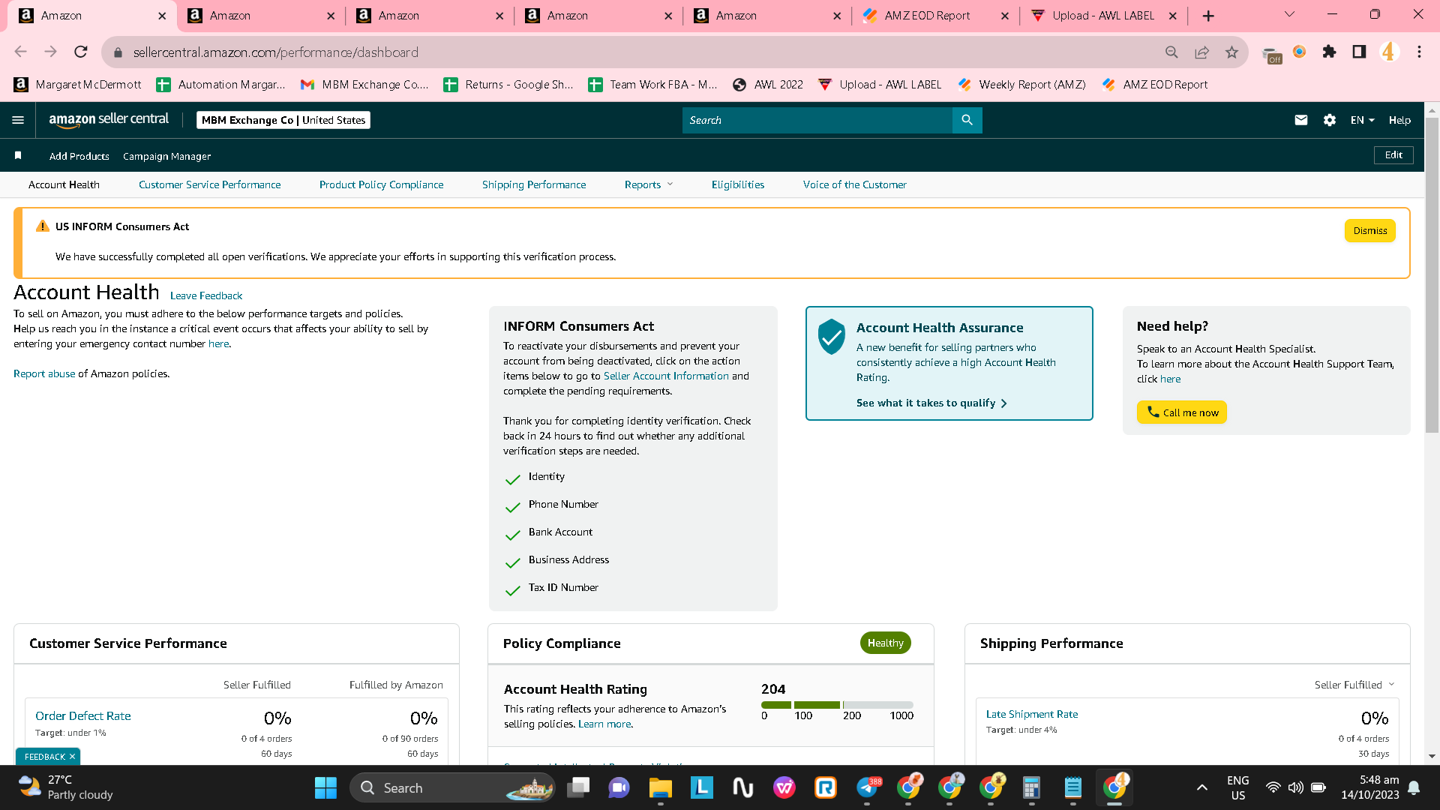Viewport: 1440px width, 810px height.
Task: Click the volume speaker tray icon
Action: pyautogui.click(x=1295, y=787)
